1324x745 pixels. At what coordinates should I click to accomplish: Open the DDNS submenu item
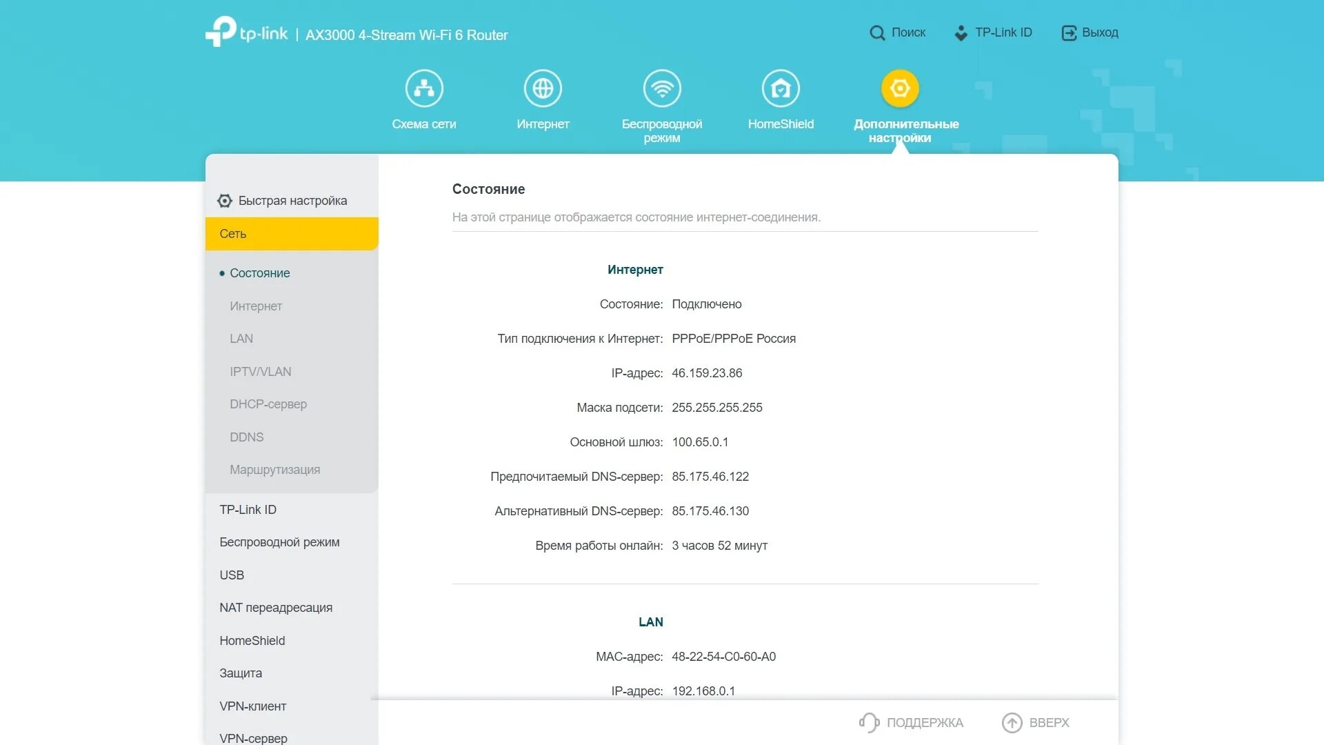tap(247, 437)
